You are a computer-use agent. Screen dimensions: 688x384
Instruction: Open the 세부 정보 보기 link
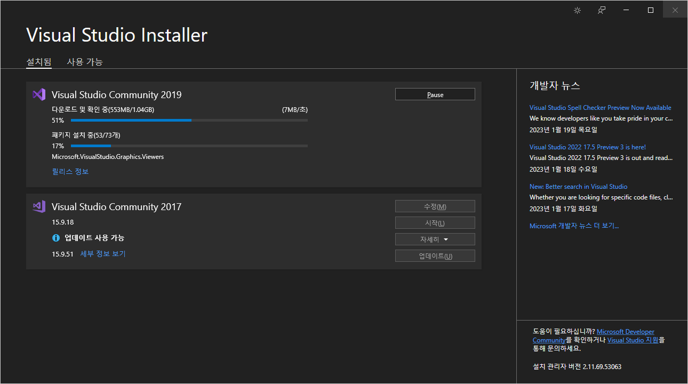coord(103,254)
